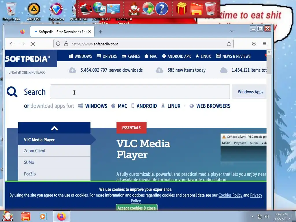296x222 pixels.
Task: Click the blue magnifier search icon
Action: [x=12, y=92]
